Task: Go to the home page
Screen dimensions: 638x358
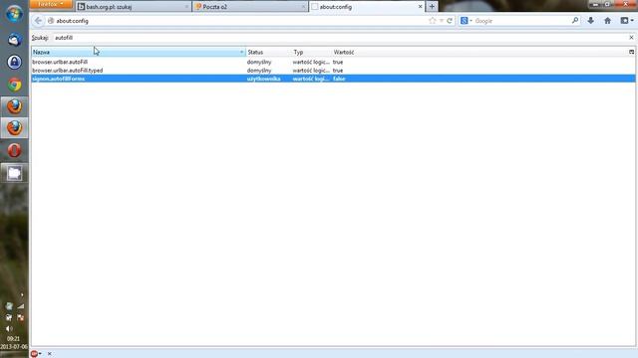Action: [607, 21]
